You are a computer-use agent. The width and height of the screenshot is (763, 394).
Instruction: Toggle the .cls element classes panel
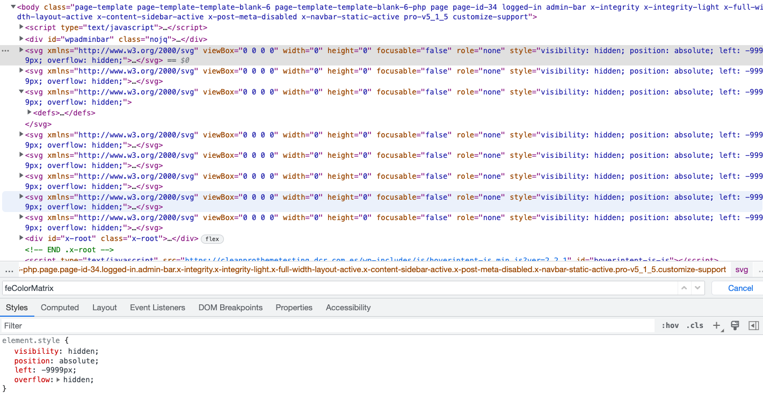click(x=695, y=325)
